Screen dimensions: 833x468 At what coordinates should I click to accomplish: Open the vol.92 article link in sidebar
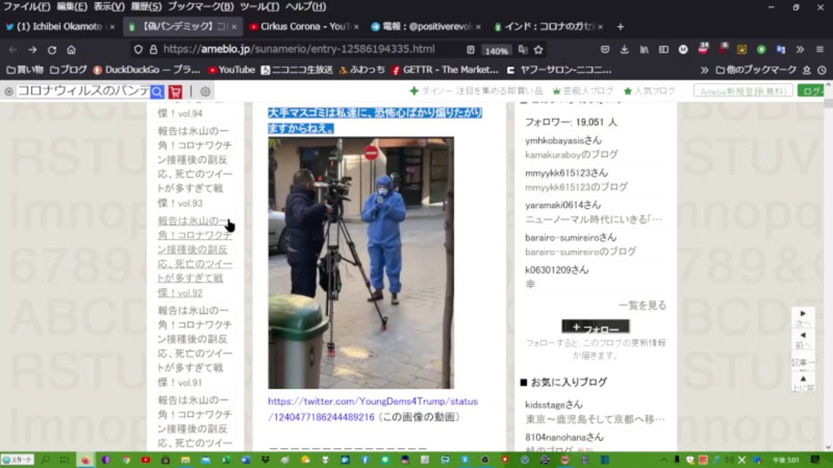(194, 257)
